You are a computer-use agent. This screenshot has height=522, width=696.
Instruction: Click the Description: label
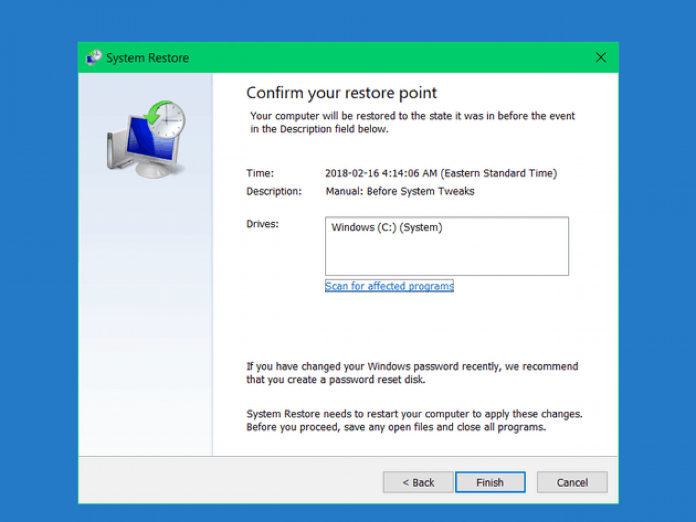tap(274, 191)
